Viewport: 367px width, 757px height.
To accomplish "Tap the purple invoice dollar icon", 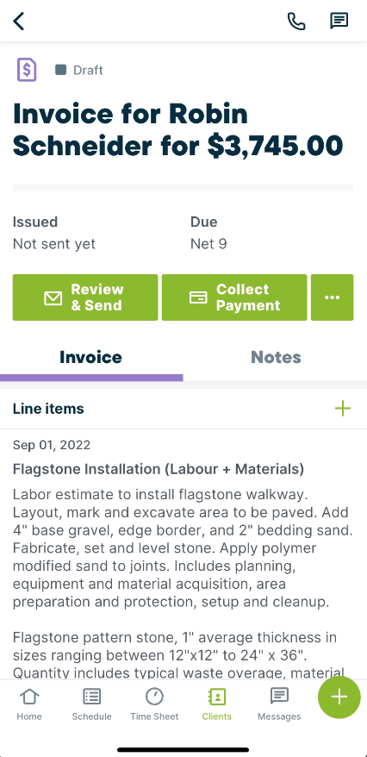I will coord(27,70).
